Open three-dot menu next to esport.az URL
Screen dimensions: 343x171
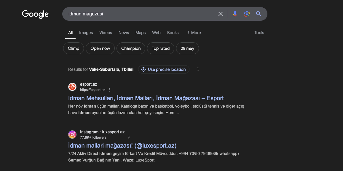pos(110,90)
